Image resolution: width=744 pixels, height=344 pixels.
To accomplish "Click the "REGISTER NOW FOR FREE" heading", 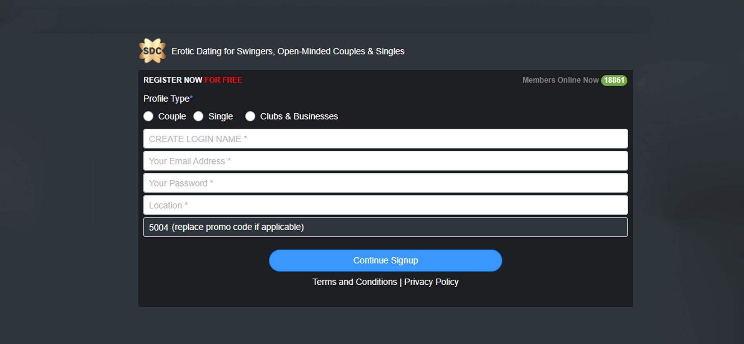I will pos(193,80).
